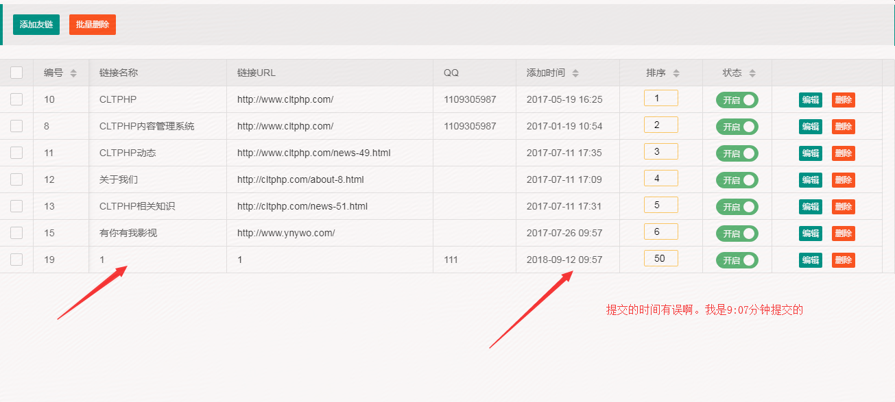This screenshot has height=402, width=895.
Task: Sort by 编号 column arrows
Action: [x=73, y=73]
